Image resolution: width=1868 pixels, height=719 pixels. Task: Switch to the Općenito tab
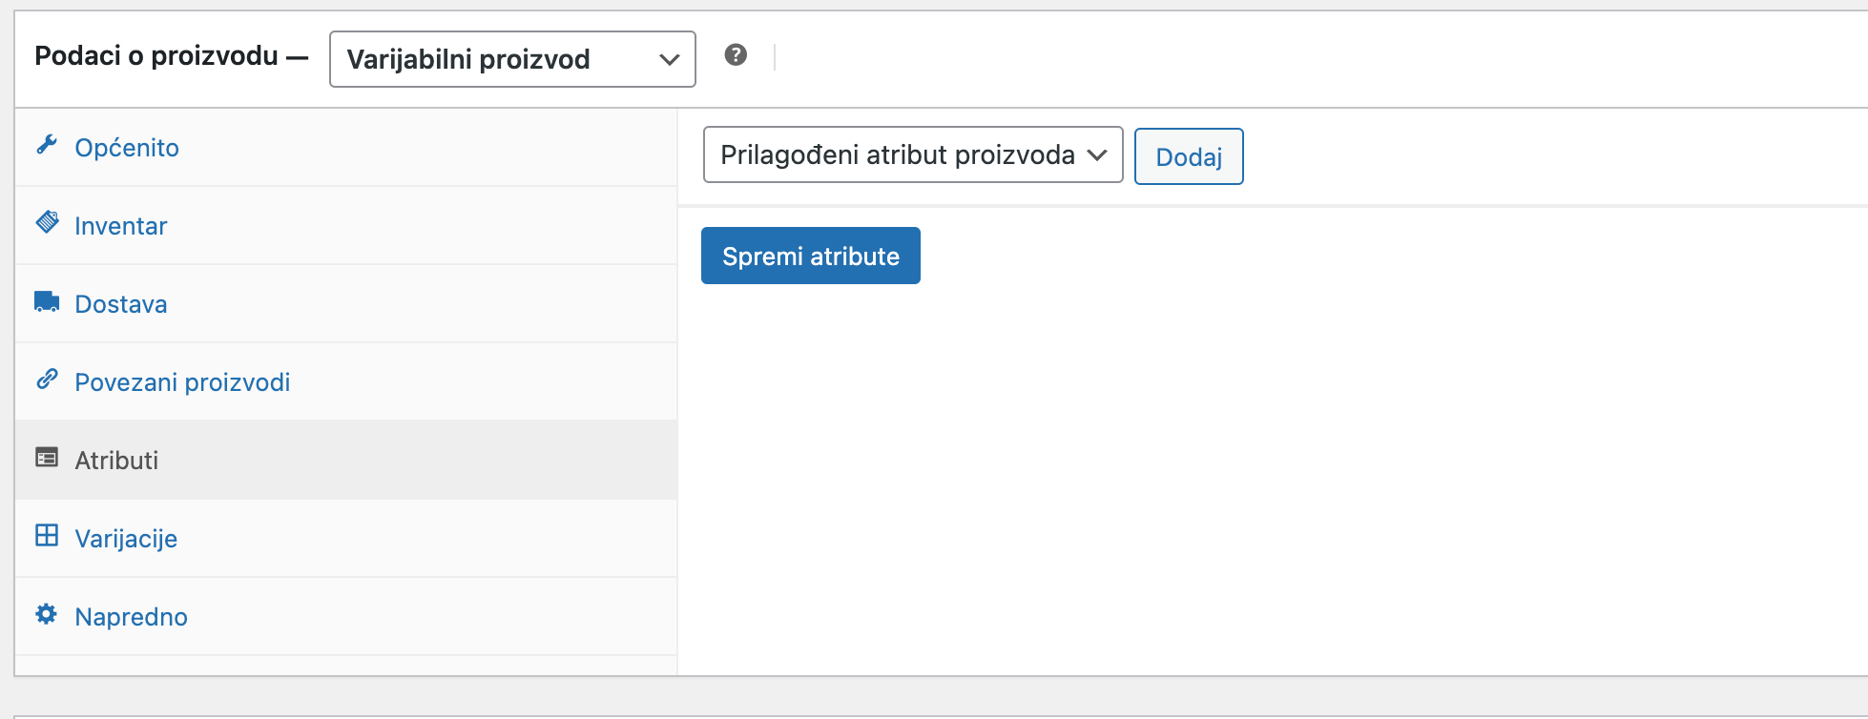127,148
